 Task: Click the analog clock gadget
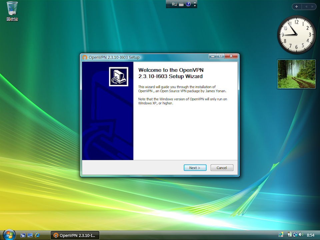tap(296, 35)
